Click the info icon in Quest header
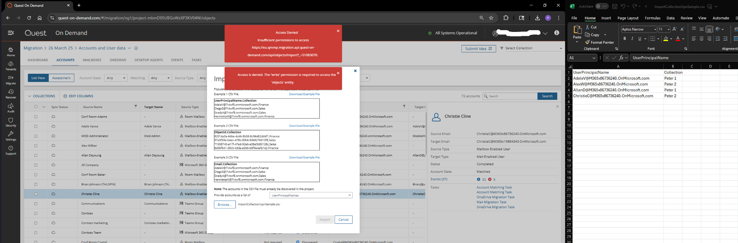This screenshot has height=243, width=738. pos(557,33)
